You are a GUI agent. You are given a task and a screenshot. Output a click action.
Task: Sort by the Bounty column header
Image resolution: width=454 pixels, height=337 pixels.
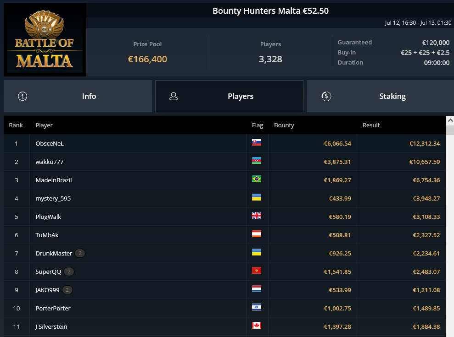coord(284,125)
